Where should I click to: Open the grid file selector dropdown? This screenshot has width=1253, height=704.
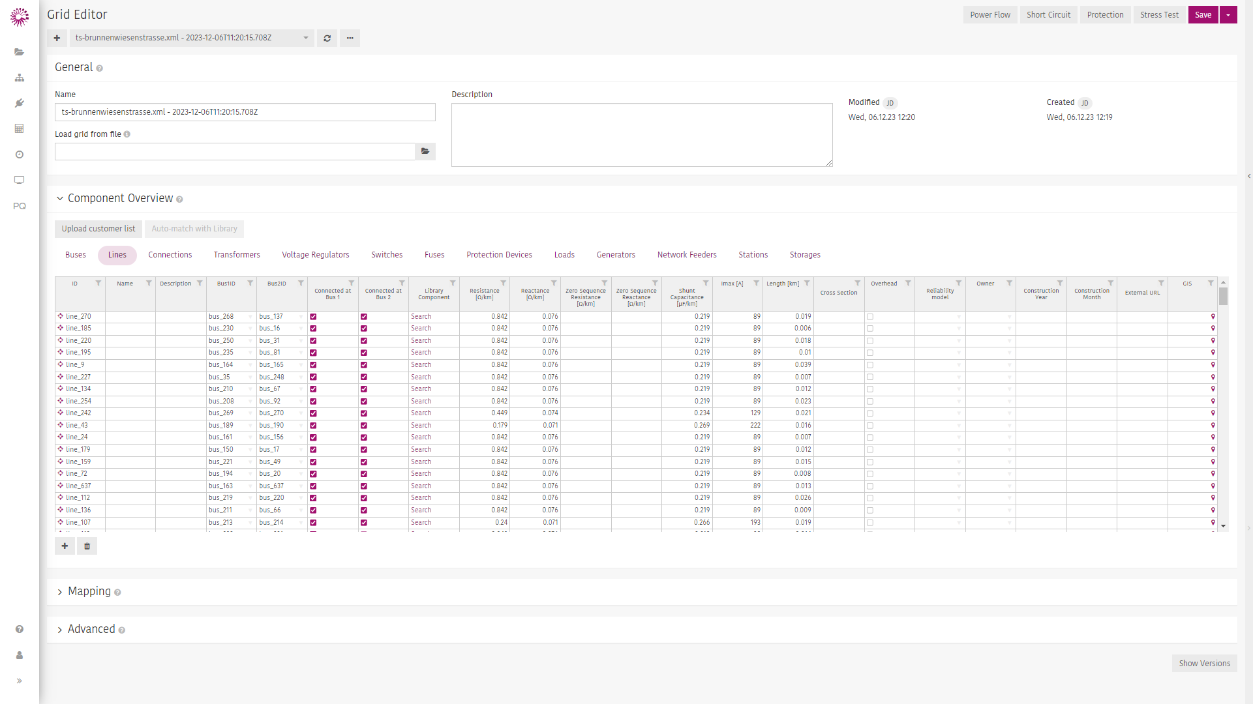coord(192,38)
